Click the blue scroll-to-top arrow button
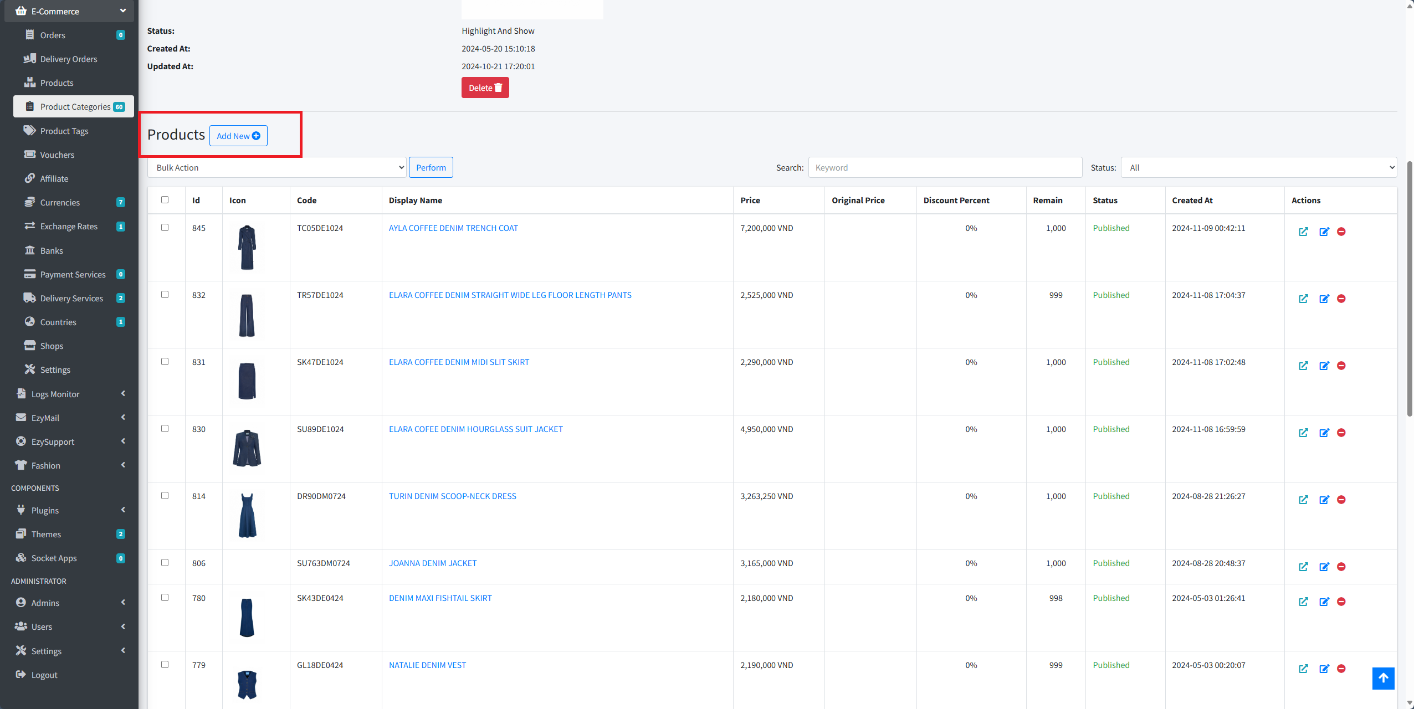1414x709 pixels. (1383, 678)
